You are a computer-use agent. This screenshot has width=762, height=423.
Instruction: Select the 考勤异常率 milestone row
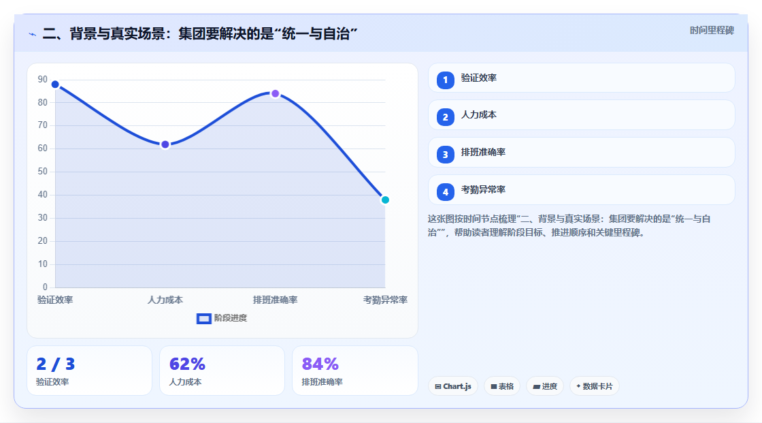(x=581, y=190)
